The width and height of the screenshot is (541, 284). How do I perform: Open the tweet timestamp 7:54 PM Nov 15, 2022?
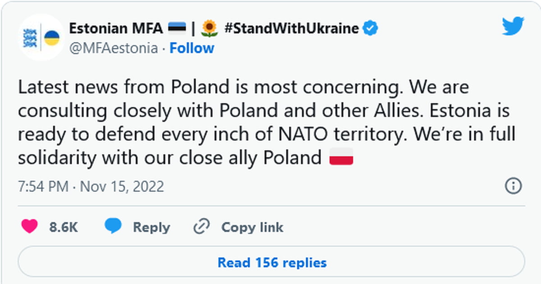[x=91, y=186]
